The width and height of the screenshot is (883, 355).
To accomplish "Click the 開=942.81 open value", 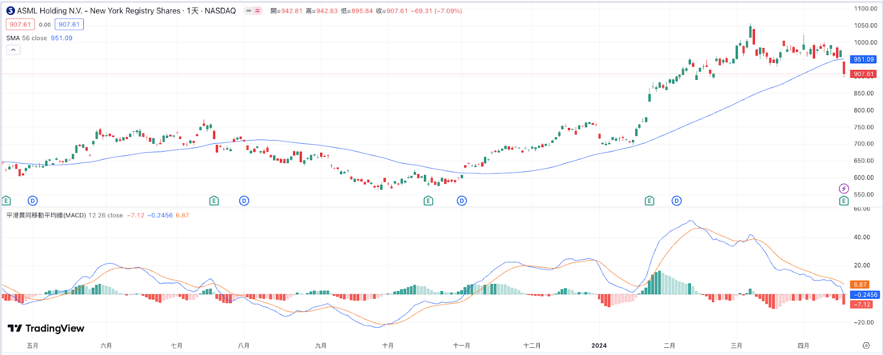I will click(x=286, y=11).
